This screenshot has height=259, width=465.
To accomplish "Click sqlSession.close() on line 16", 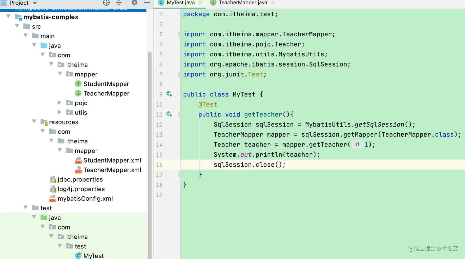I will click(x=249, y=165).
